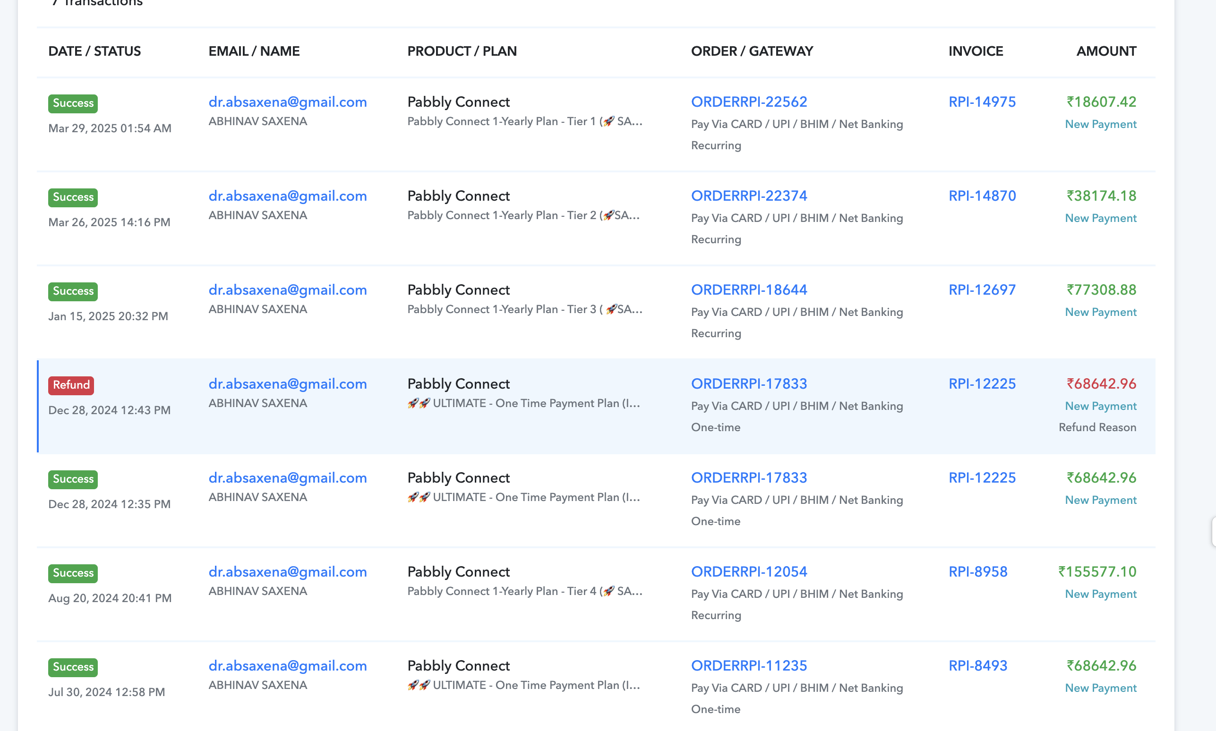Open invoice RPI-12697
Screen dimensions: 1216x731
pyautogui.click(x=982, y=290)
